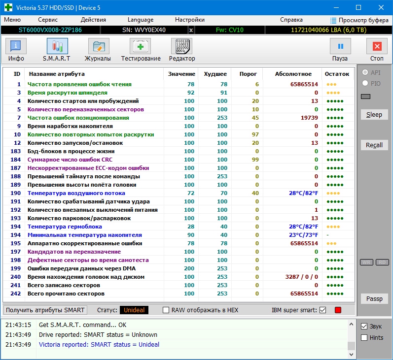Click the red Стоп stop button

[x=377, y=46]
